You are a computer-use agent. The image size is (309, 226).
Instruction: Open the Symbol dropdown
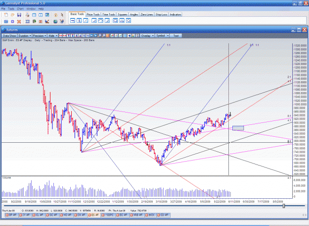[162, 36]
